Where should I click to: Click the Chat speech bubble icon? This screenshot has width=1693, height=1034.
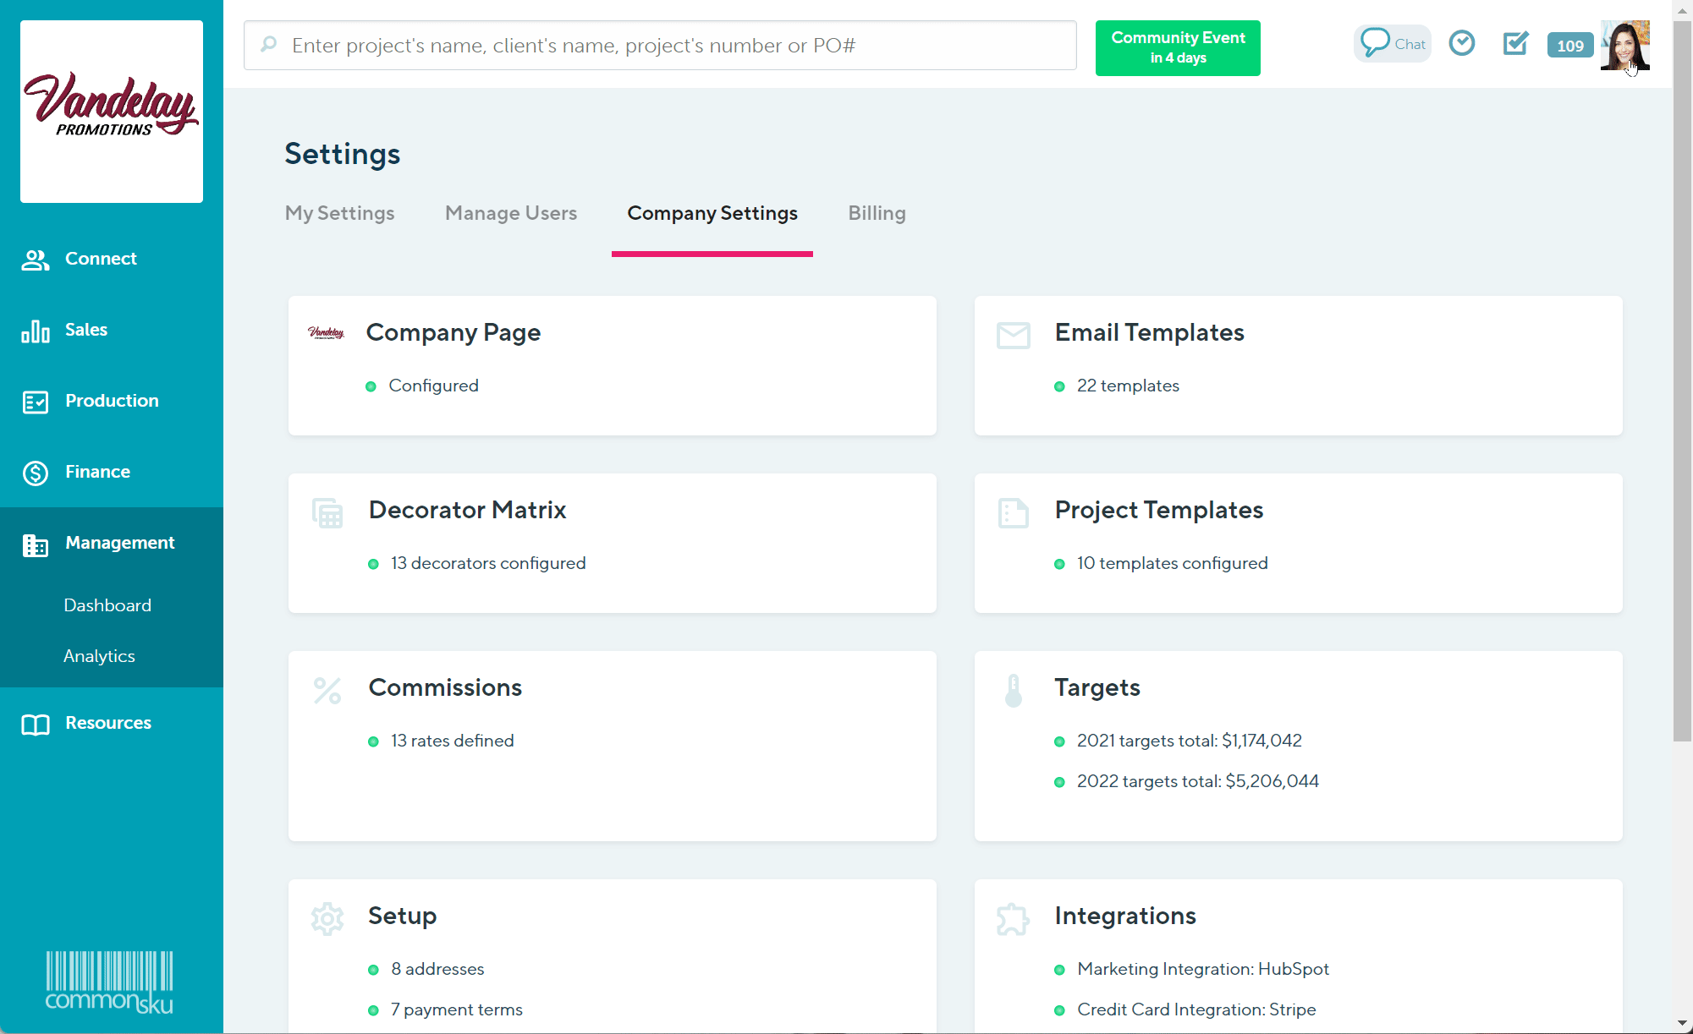pos(1375,42)
